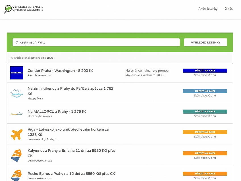Click 'Stáří akce: 0 dnů' in Mallorca row
The height and width of the screenshot is (181, 241).
[205, 116]
